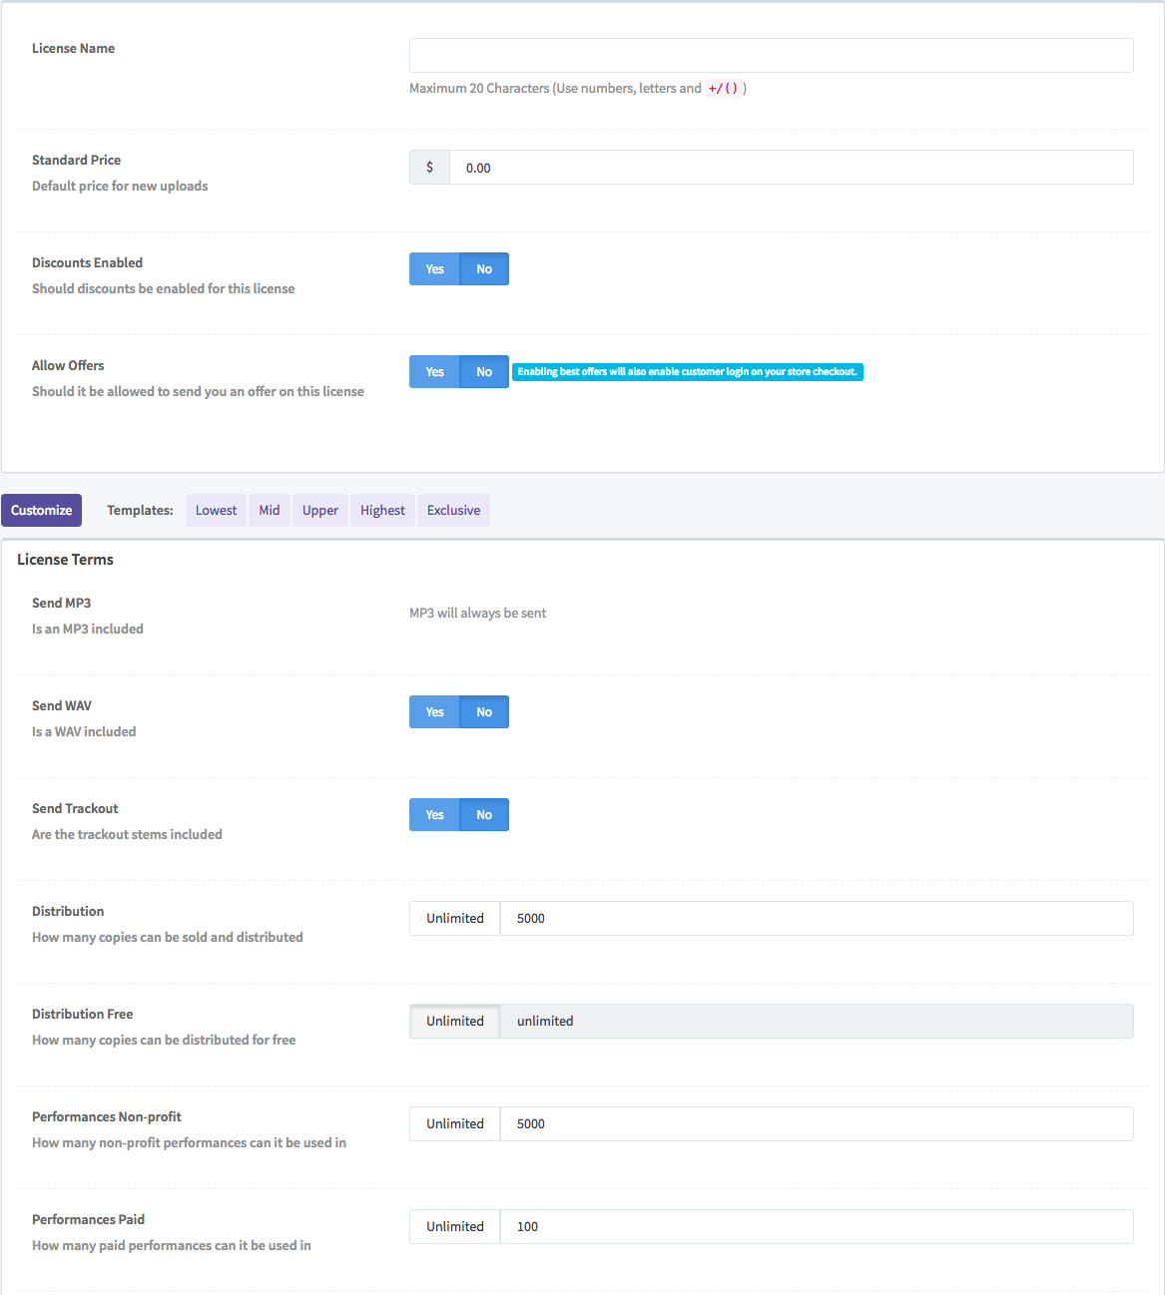1165x1295 pixels.
Task: Select the Exclusive license template
Action: [x=453, y=511]
